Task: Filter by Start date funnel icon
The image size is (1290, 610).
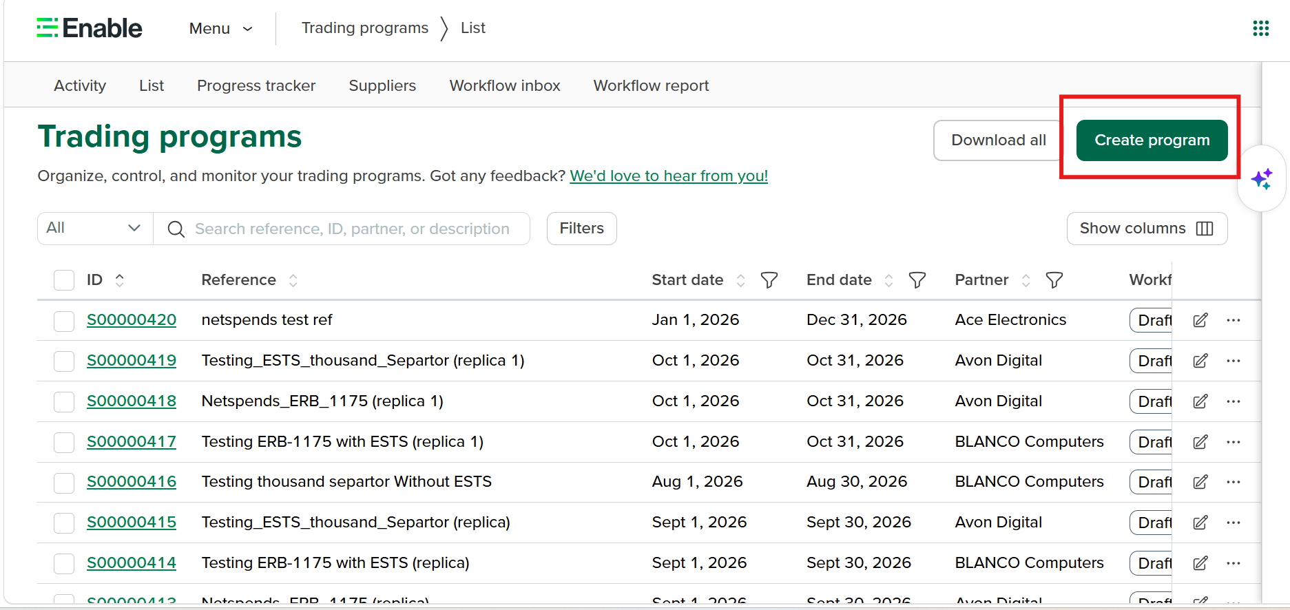Action: tap(769, 280)
